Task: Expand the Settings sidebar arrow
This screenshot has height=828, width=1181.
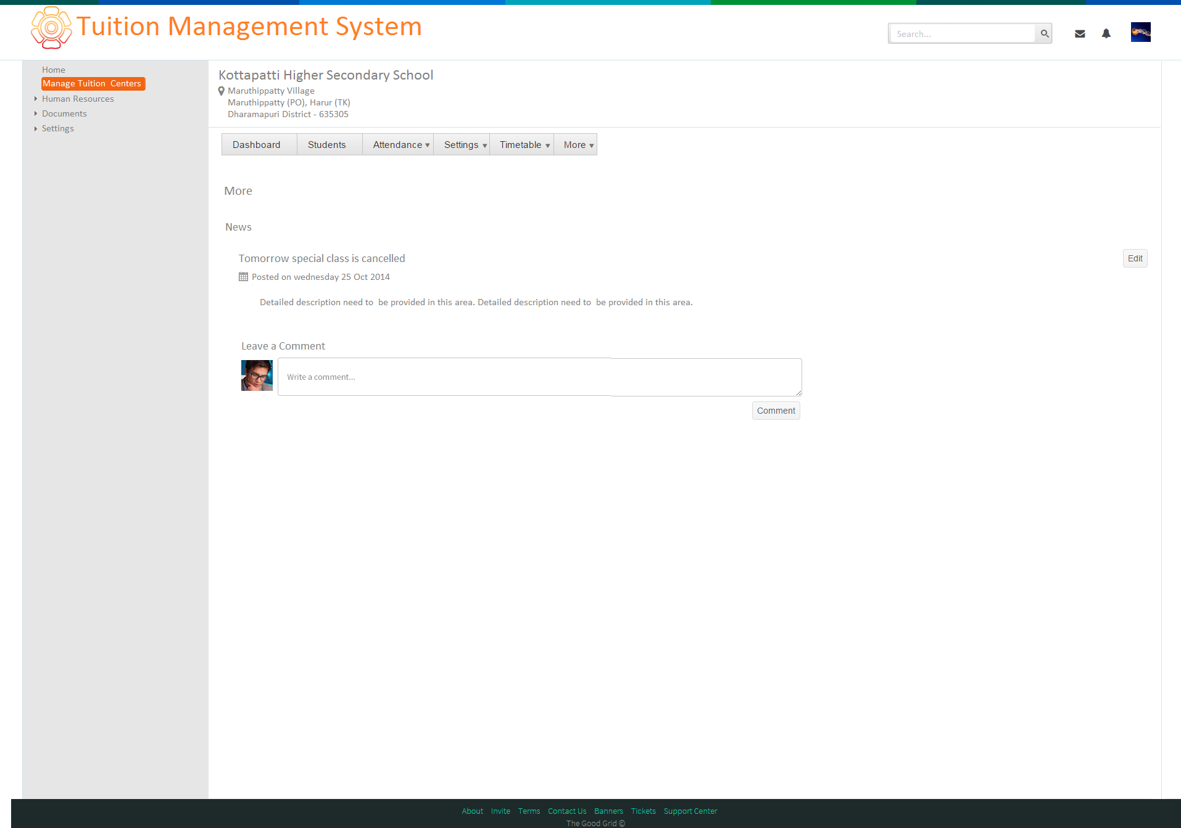Action: (x=36, y=128)
